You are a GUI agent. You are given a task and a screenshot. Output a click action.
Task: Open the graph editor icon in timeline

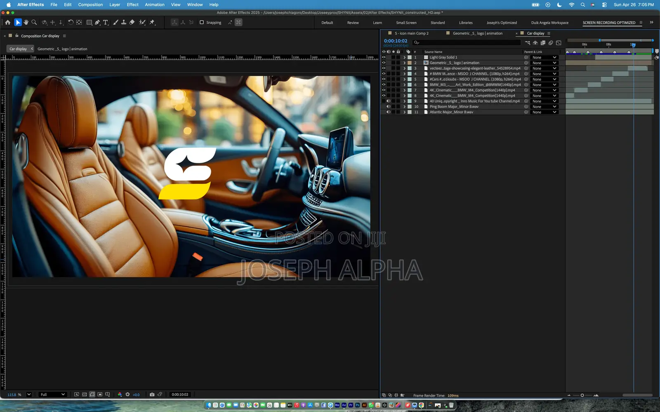[559, 42]
